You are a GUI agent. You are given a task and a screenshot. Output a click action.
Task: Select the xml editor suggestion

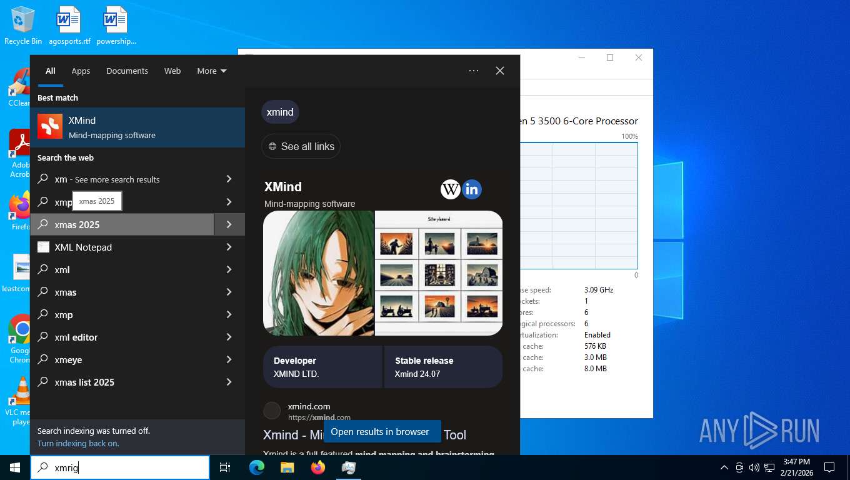122,337
